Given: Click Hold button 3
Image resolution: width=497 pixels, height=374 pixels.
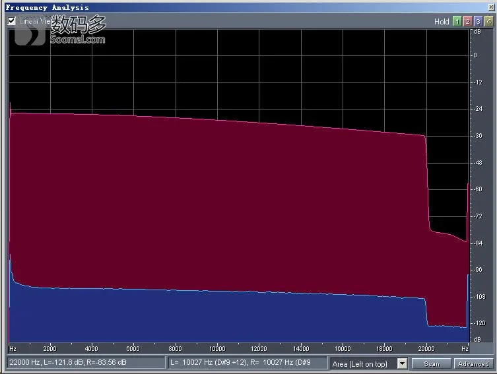Looking at the screenshot, I should pyautogui.click(x=479, y=21).
